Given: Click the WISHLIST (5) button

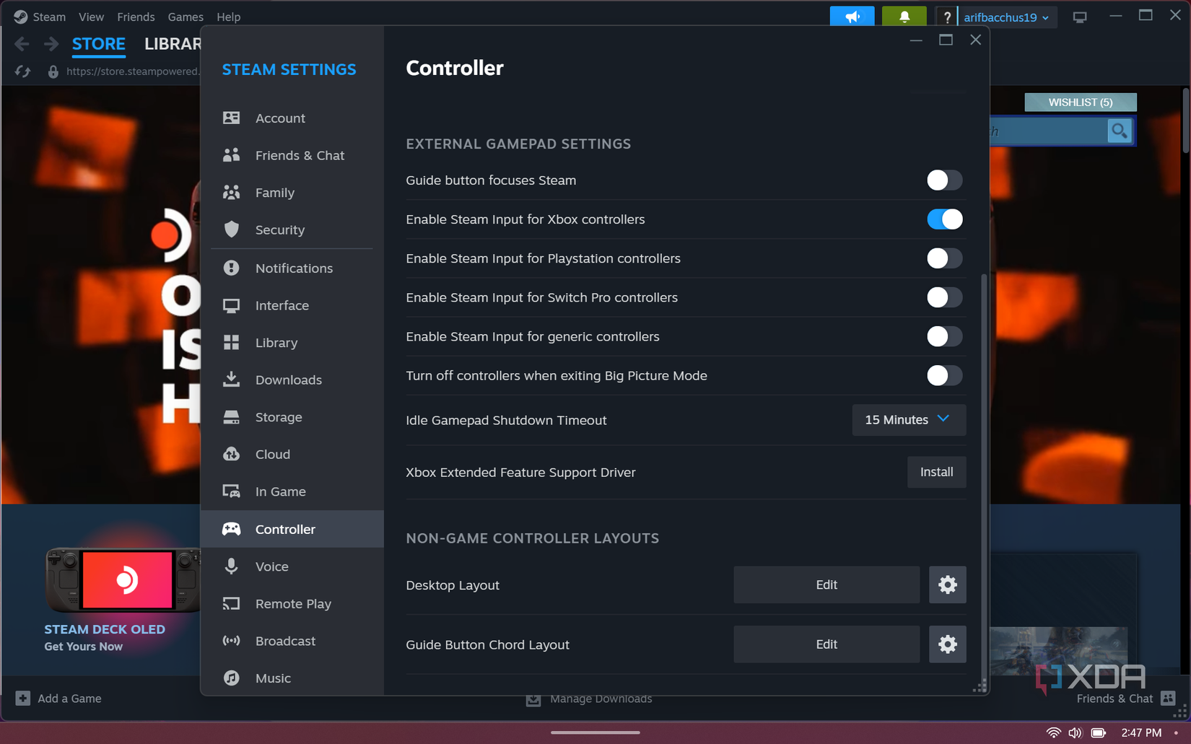Looking at the screenshot, I should click(1080, 102).
